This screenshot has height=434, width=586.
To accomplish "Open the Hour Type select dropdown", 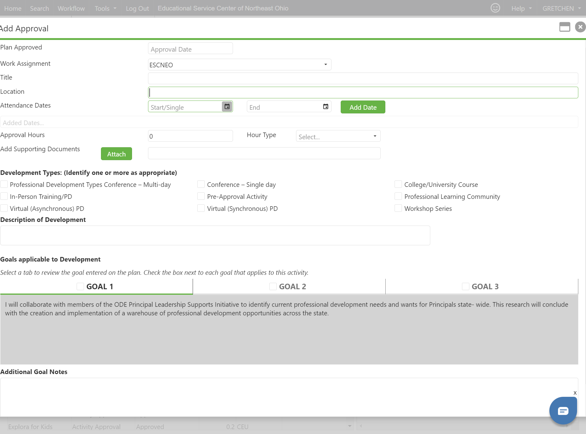I will 338,136.
